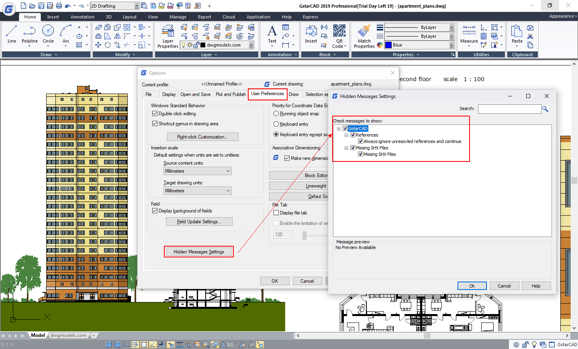
Task: Collapse the Missing SHX Files tree node
Action: [x=346, y=148]
